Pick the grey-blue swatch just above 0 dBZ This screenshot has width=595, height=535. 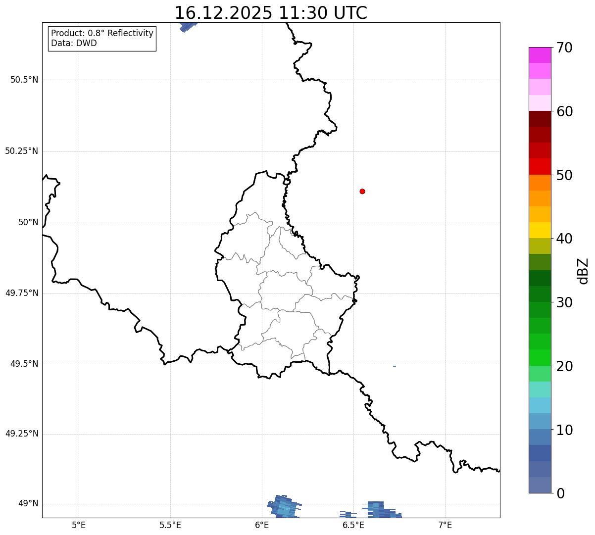point(540,485)
